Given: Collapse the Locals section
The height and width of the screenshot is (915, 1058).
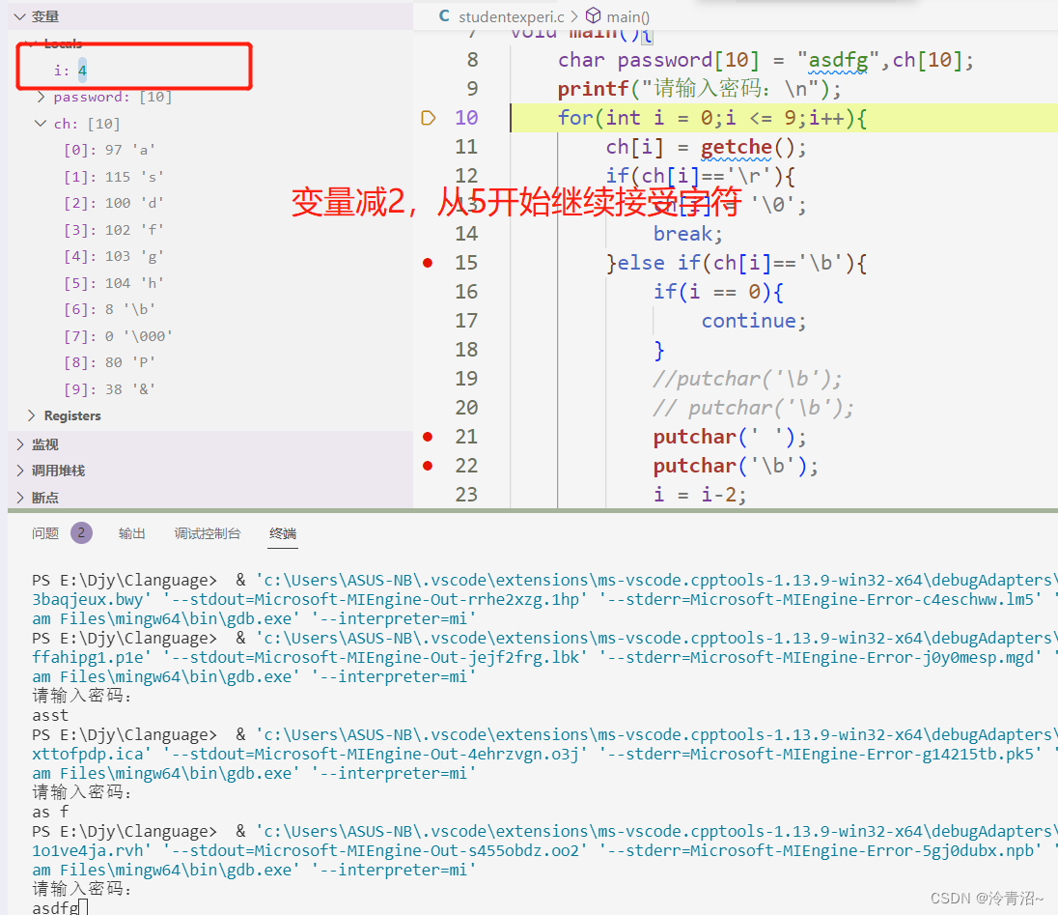Looking at the screenshot, I should point(33,43).
